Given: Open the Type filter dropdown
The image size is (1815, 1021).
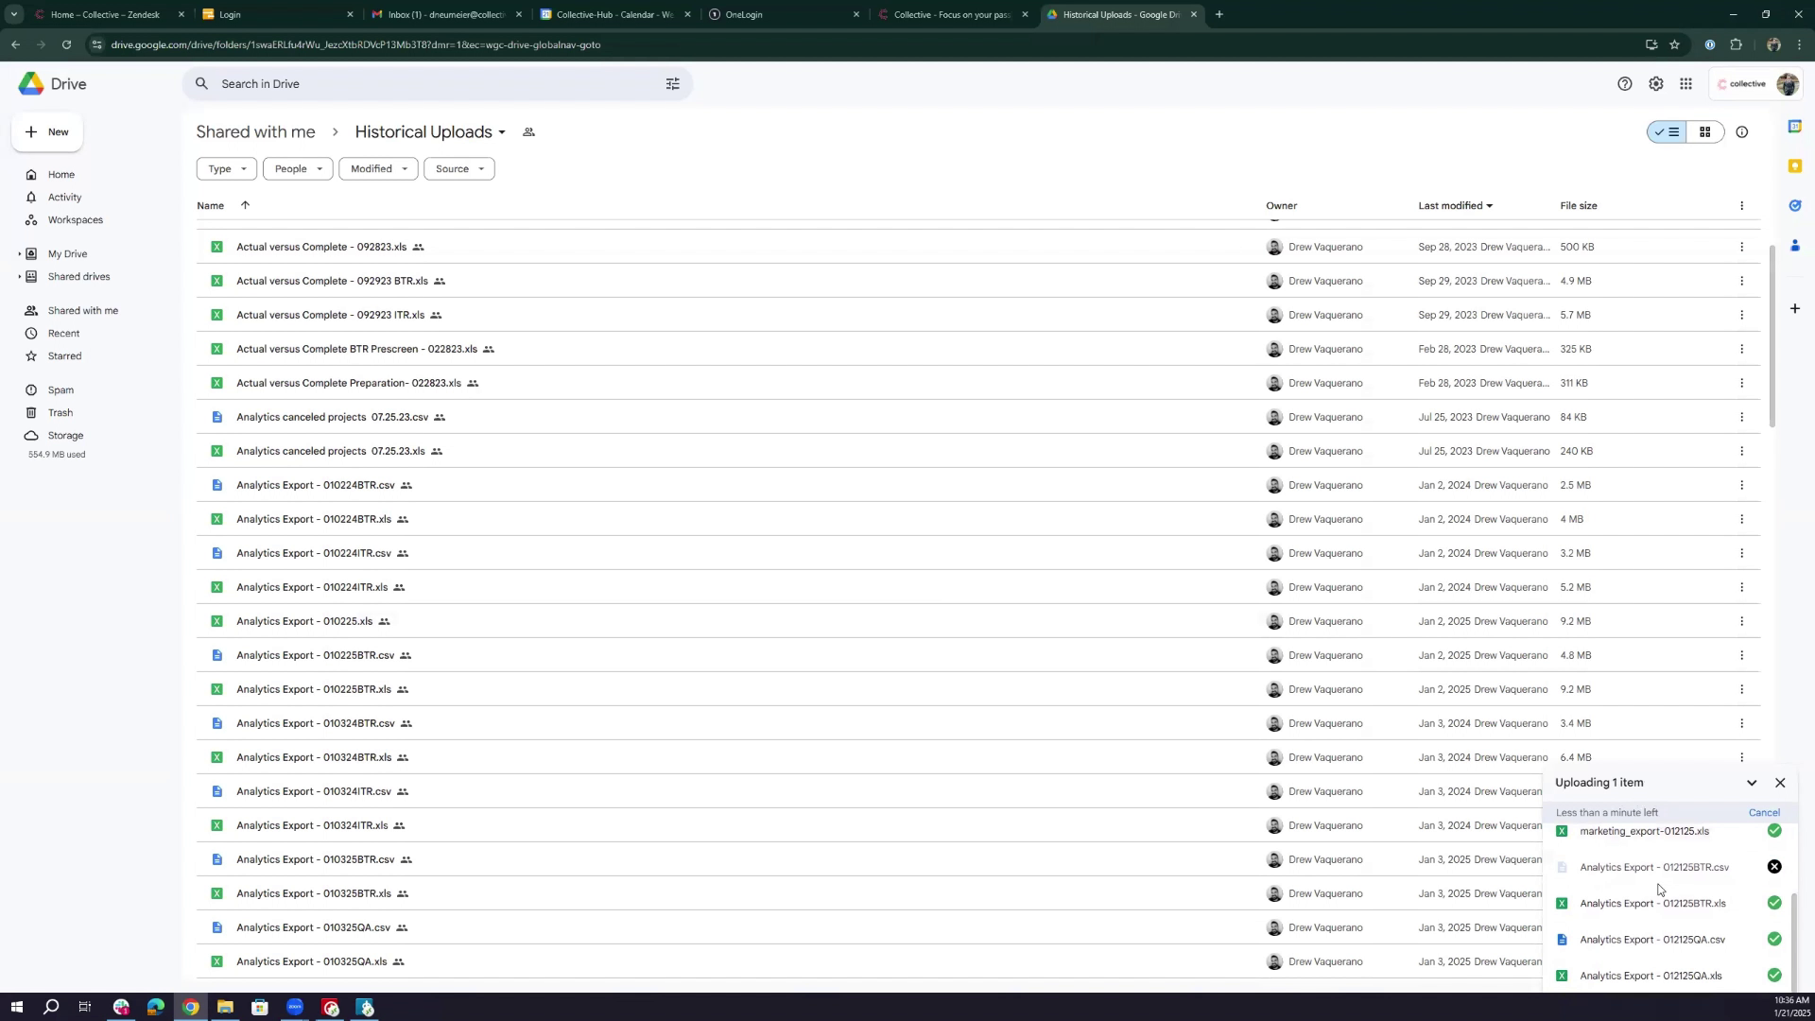Looking at the screenshot, I should click(226, 169).
